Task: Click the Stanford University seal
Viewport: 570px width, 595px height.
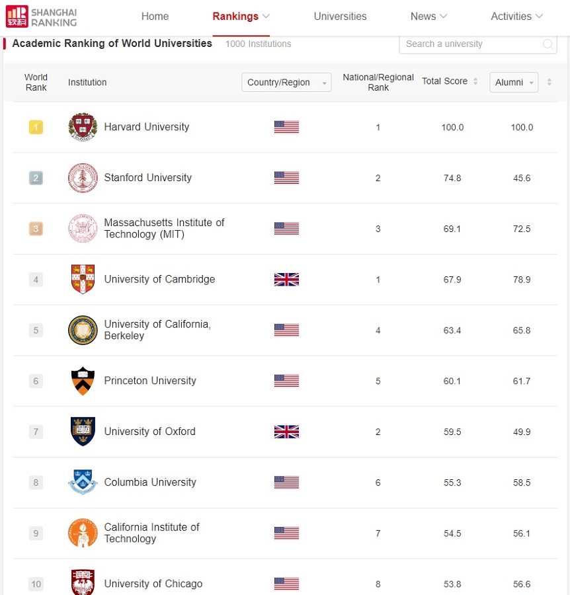Action: [x=83, y=178]
